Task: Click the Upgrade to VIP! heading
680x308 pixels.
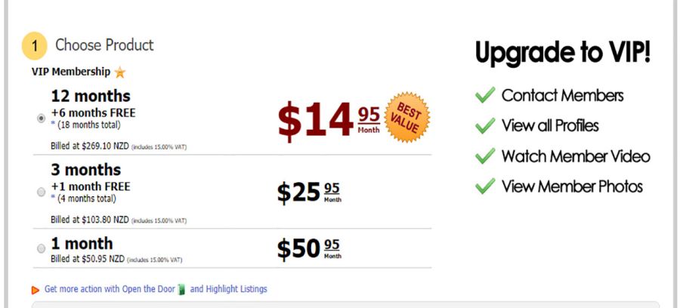Action: tap(562, 53)
